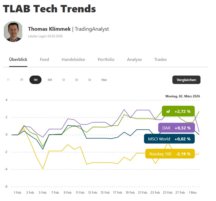The width and height of the screenshot is (216, 201).
Task: Set chart range to 5J
Action: (90, 80)
